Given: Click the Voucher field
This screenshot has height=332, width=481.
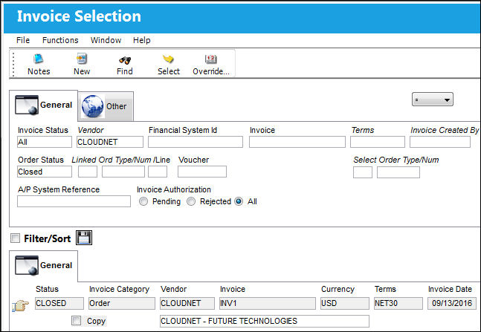Looking at the screenshot, I should click(202, 172).
